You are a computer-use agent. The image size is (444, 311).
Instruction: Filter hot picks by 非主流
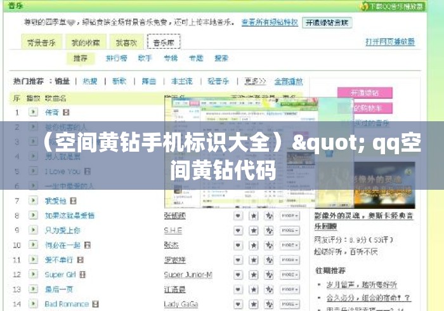coord(182,81)
